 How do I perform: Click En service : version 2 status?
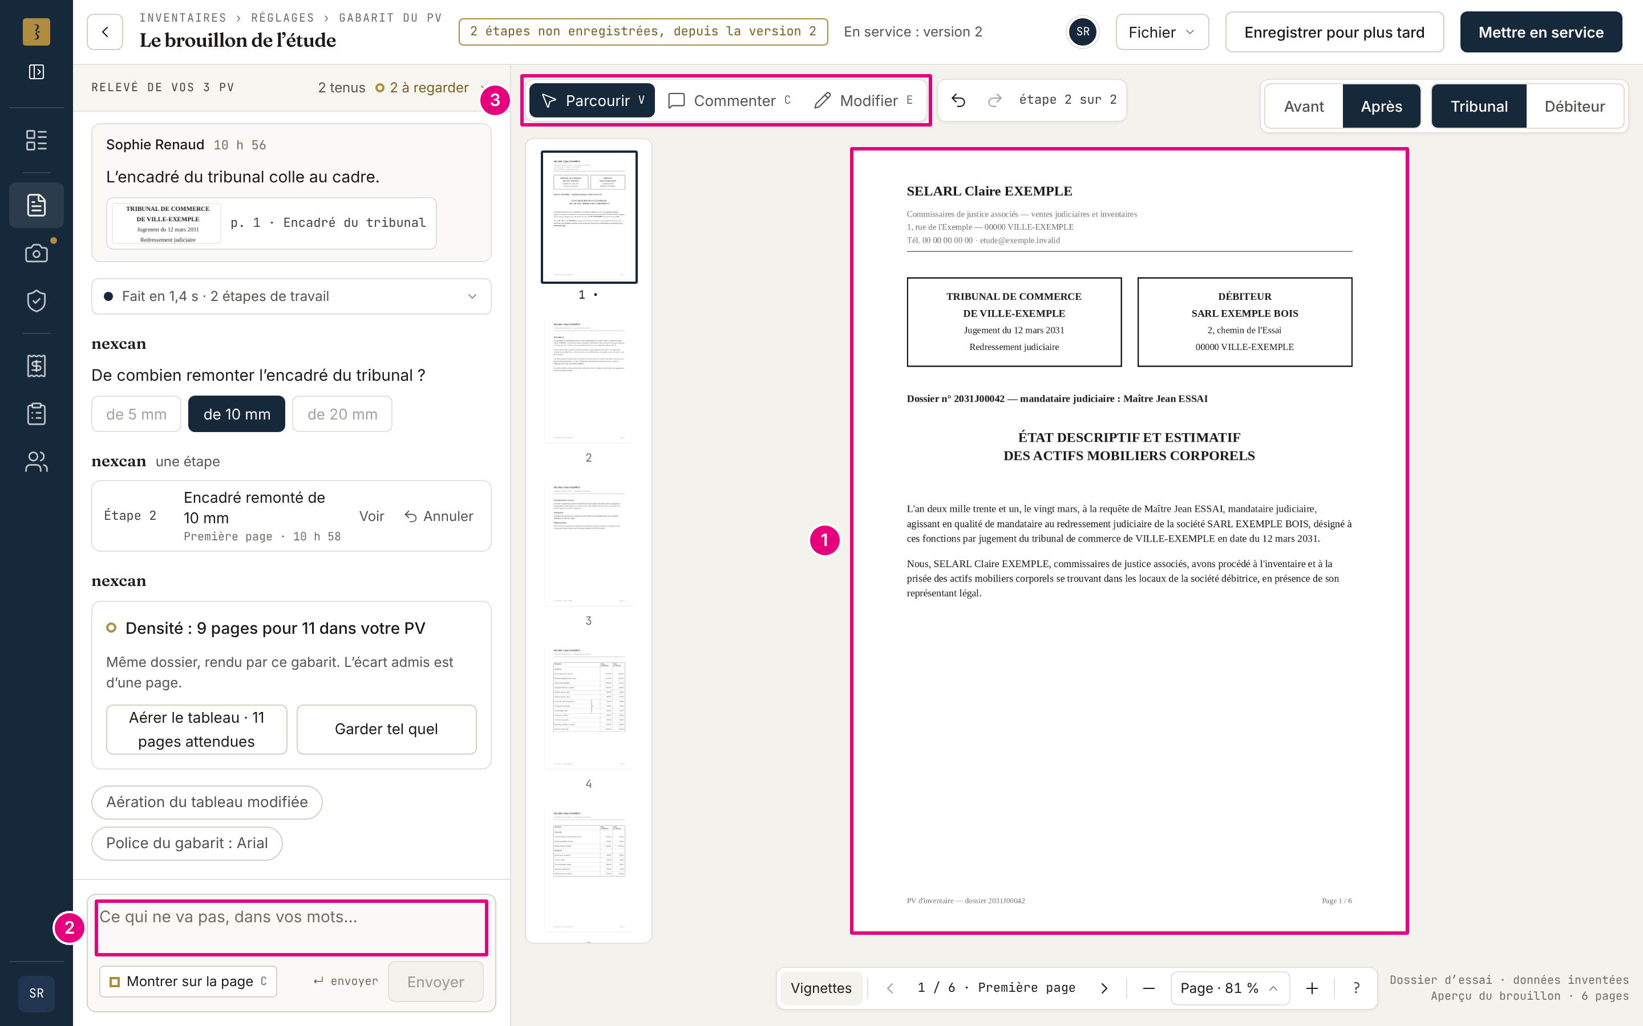pyautogui.click(x=912, y=32)
